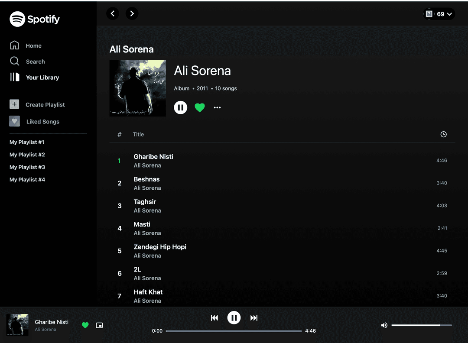This screenshot has width=468, height=343.
Task: Skip to the next track
Action: (x=254, y=318)
